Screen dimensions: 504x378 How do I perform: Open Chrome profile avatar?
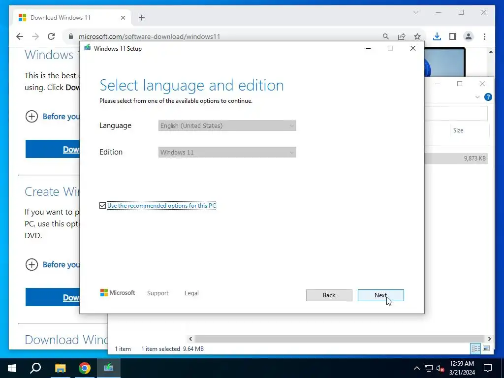coord(469,36)
